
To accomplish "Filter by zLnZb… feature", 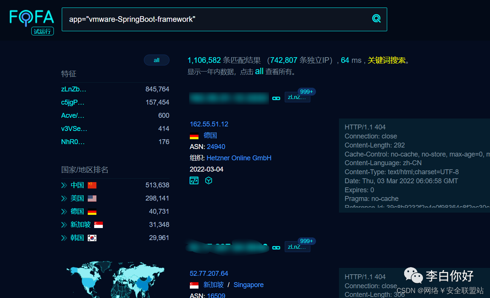I will click(x=74, y=89).
